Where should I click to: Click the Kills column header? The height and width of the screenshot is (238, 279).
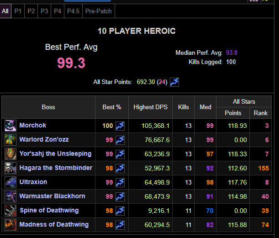click(x=184, y=107)
